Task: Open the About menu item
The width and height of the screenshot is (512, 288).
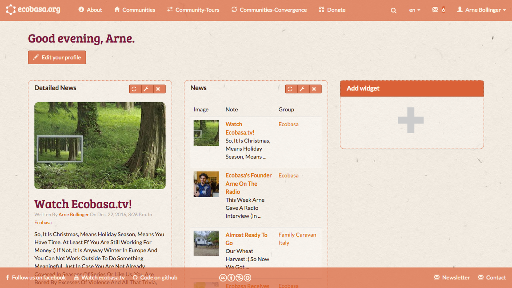Action: coord(90,10)
